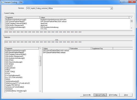The height and width of the screenshot is (100, 137).
Task: Select Datensaetze(2) fragment
Action: (10, 68)
